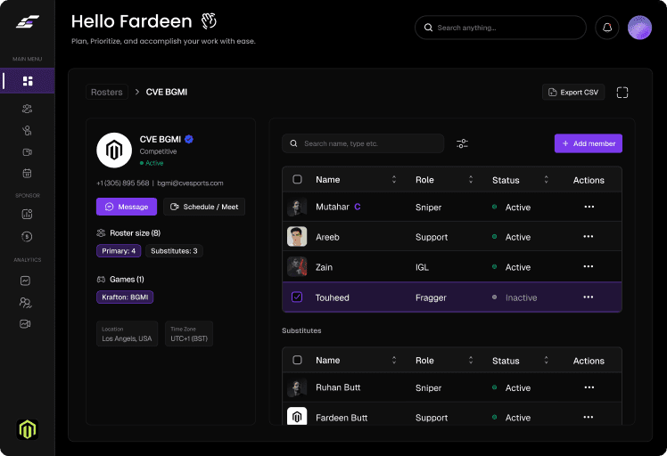Click the IGL role cell for Zain
The image size is (667, 456).
pos(422,267)
